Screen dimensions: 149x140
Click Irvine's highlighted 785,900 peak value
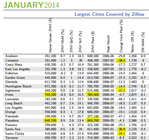[93, 95]
